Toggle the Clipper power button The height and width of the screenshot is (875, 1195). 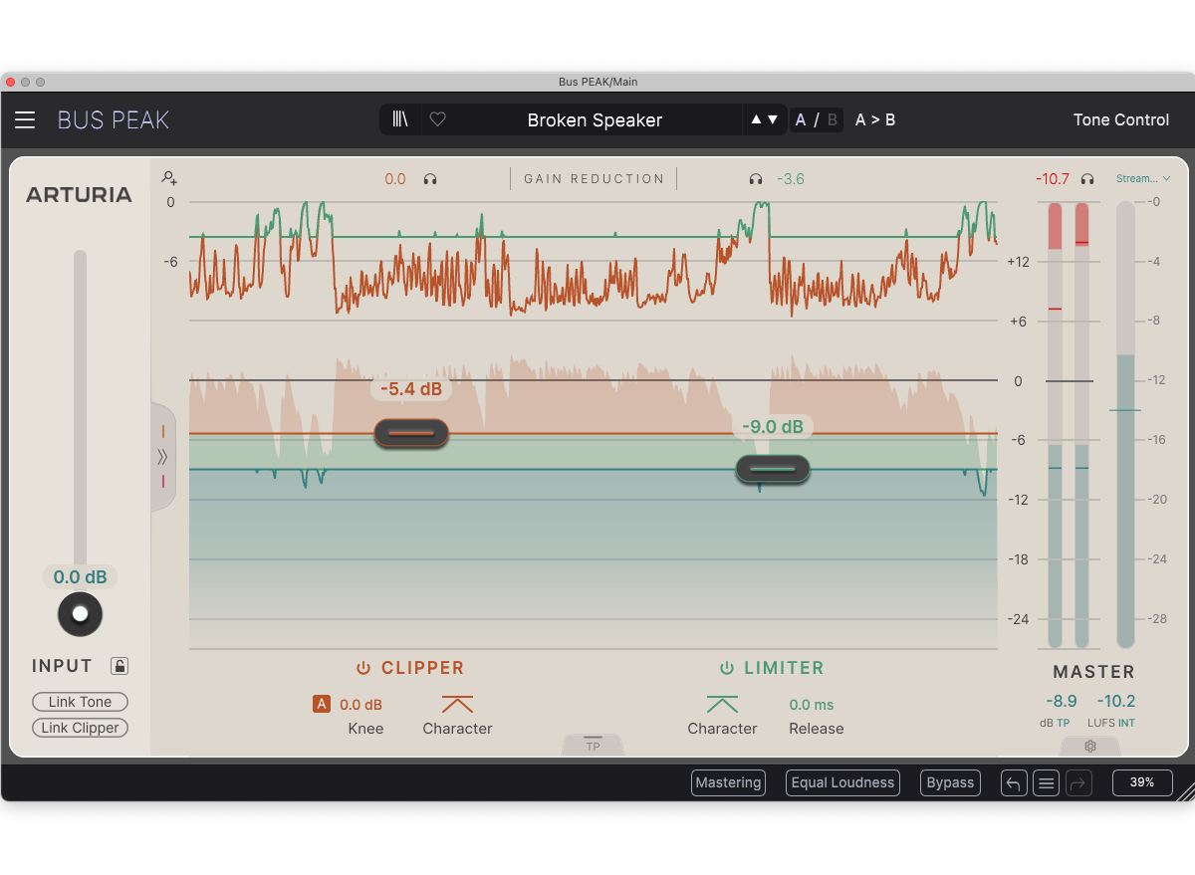pos(363,668)
